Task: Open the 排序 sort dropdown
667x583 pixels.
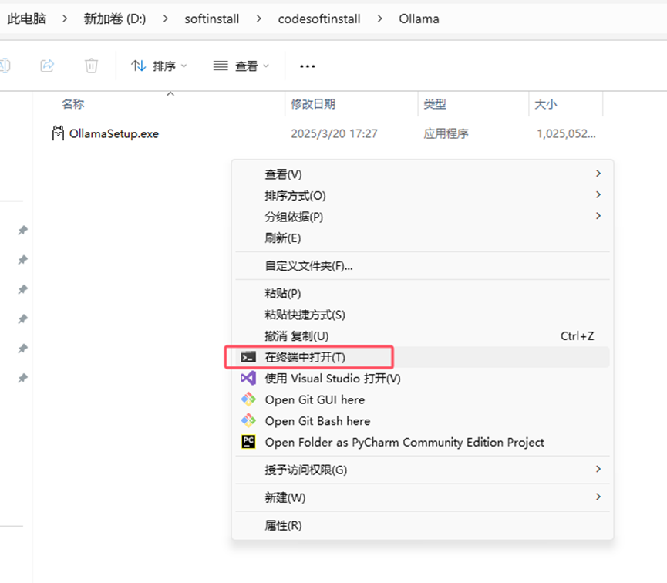Action: pos(159,66)
